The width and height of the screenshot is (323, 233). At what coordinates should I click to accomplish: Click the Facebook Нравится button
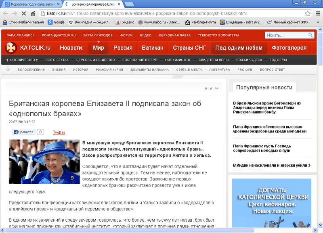(x=23, y=132)
